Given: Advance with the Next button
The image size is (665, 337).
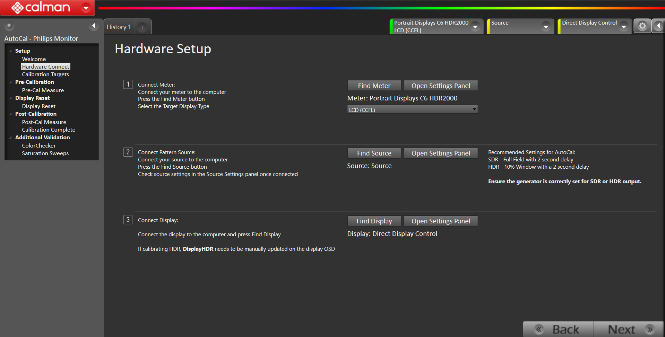Looking at the screenshot, I should (x=629, y=329).
